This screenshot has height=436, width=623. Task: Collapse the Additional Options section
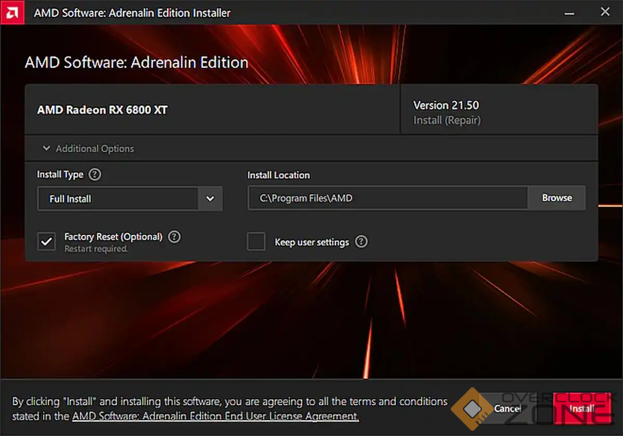[88, 148]
